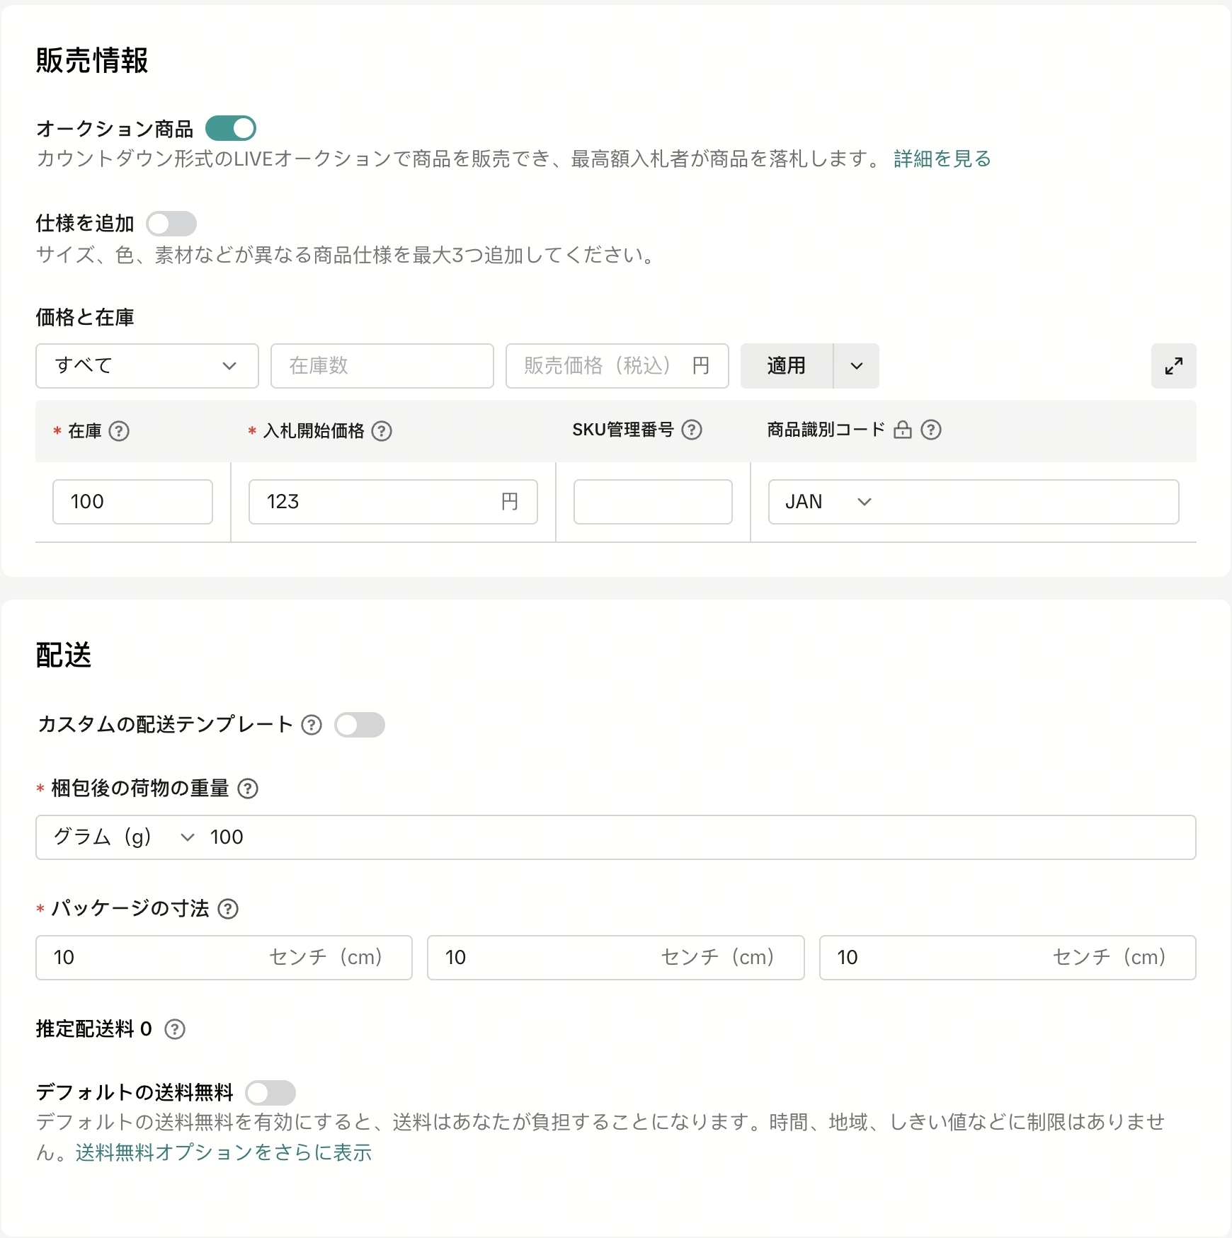Click the 入札開始価格 field containing 123
This screenshot has width=1232, height=1238.
[x=393, y=502]
